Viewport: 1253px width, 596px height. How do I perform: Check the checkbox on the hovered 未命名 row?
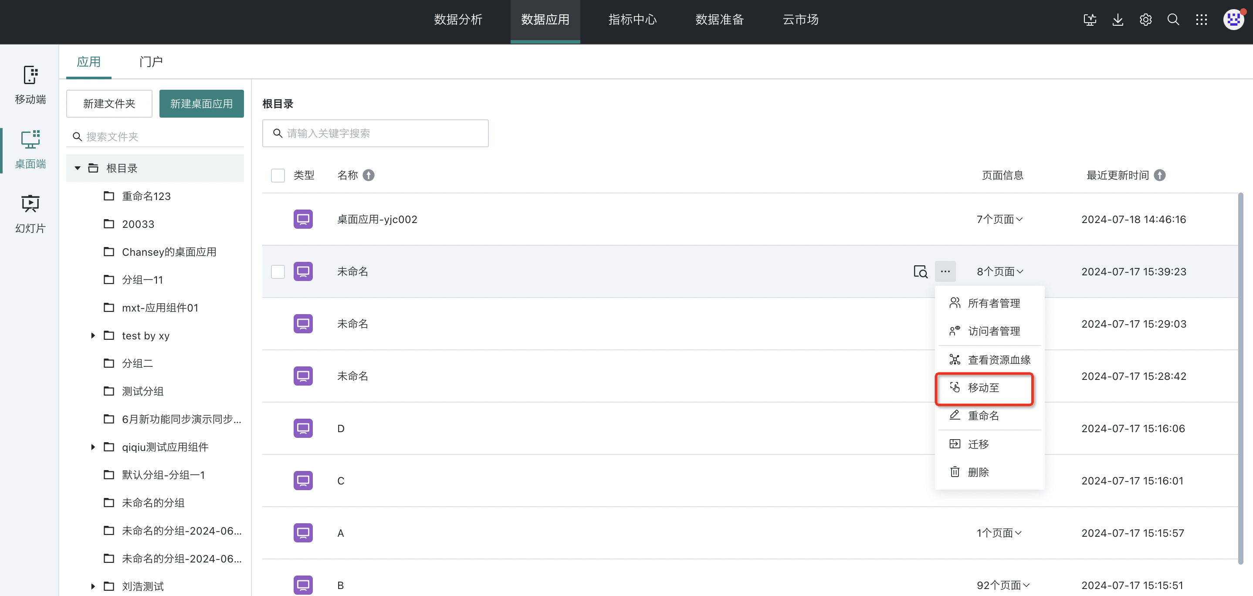pos(278,271)
